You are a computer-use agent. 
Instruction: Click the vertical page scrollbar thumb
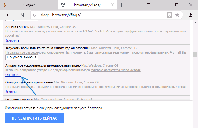click(x=195, y=55)
